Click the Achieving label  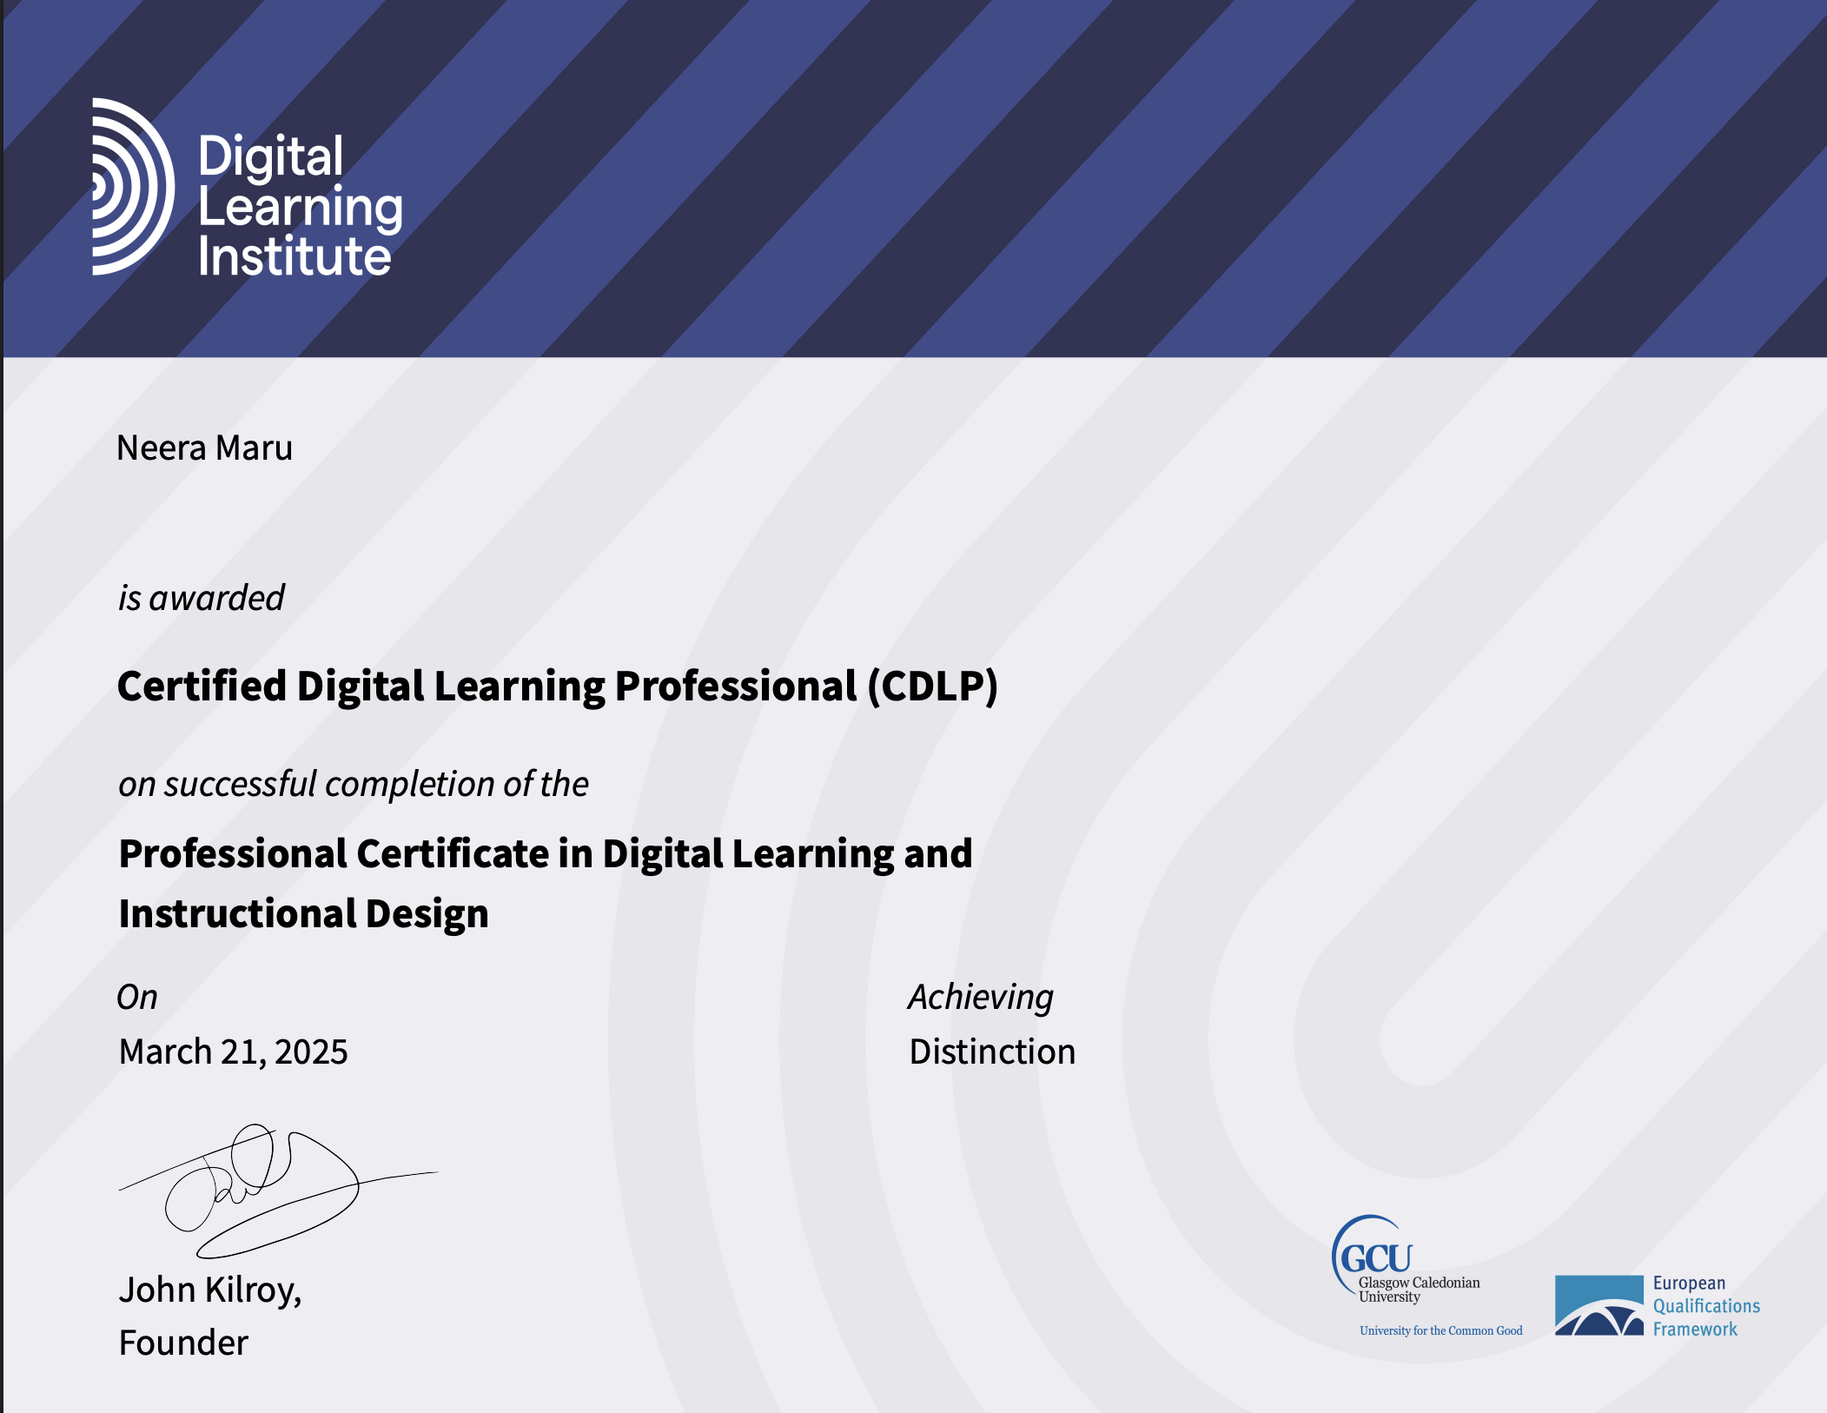pyautogui.click(x=980, y=997)
